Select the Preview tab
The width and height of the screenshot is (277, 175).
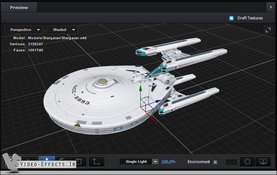click(19, 8)
